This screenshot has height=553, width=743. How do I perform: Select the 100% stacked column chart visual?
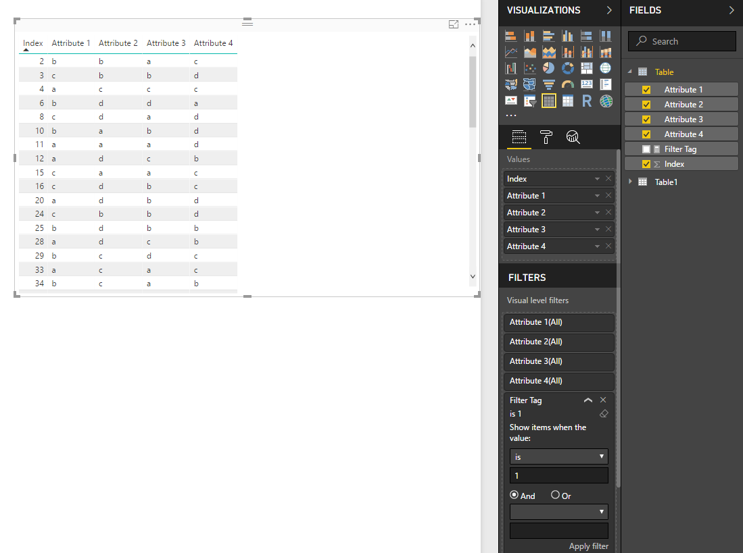(x=606, y=36)
